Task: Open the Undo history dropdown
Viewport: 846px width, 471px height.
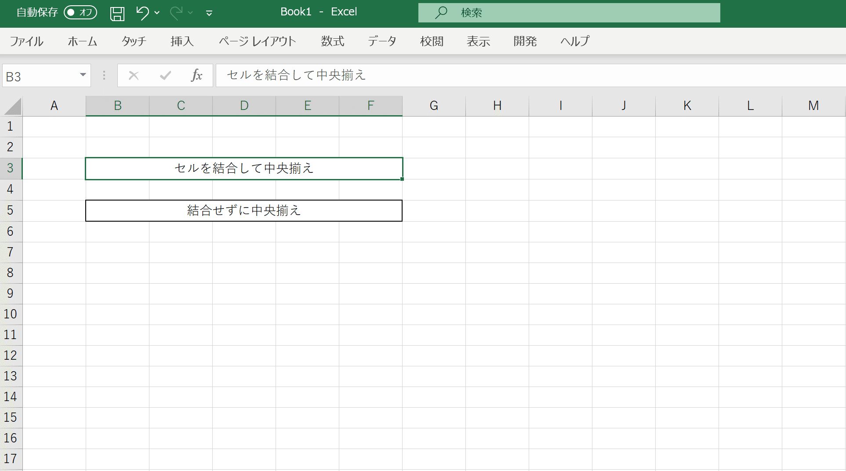Action: (157, 13)
